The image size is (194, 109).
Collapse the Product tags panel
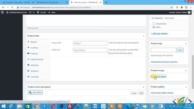click(186, 44)
